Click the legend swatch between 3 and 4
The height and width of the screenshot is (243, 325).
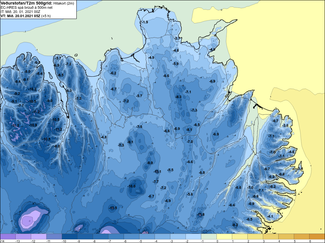(x=271, y=237)
